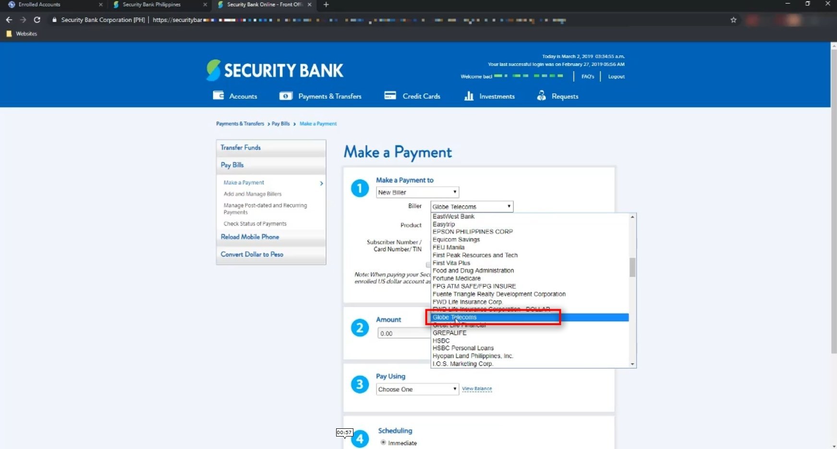Open the Biller dropdown showing Globe Telecoms

tap(472, 206)
